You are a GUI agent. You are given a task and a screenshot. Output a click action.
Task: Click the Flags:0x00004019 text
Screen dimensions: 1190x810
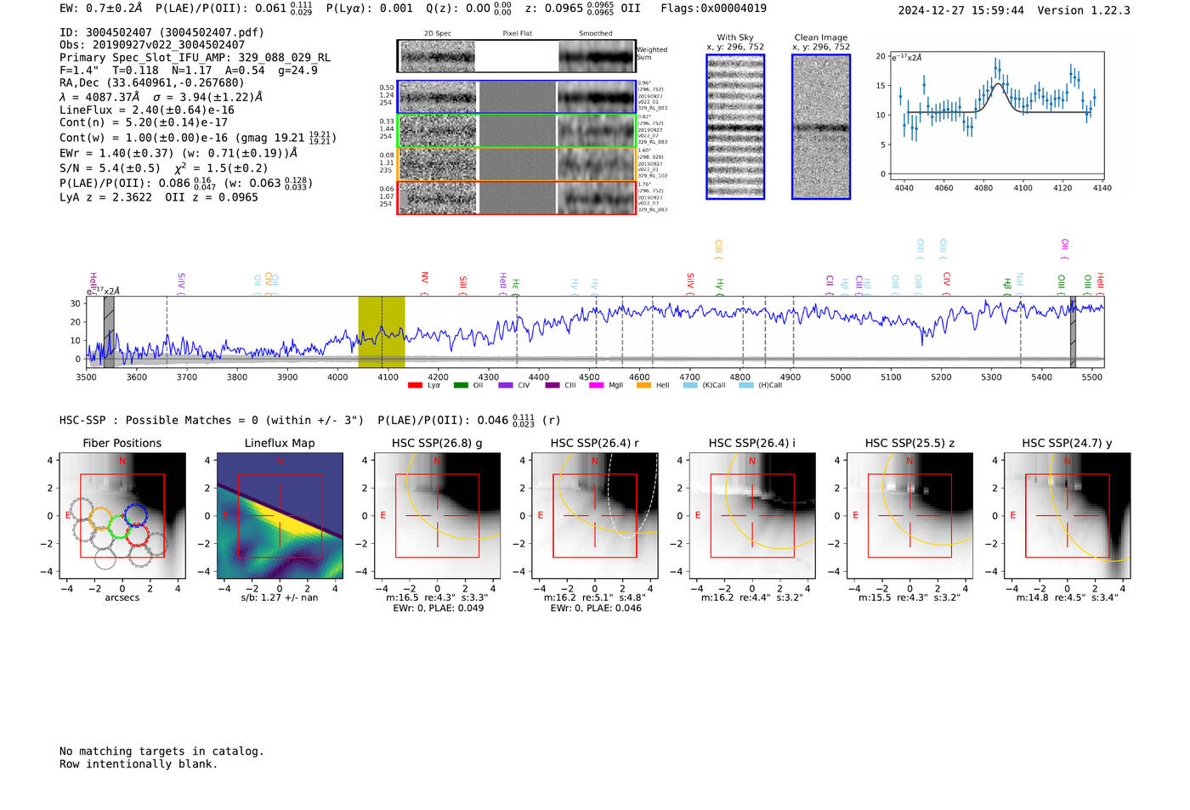(x=713, y=8)
